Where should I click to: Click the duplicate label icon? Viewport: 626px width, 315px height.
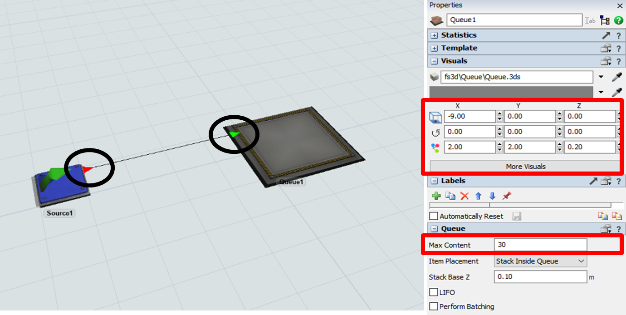450,196
